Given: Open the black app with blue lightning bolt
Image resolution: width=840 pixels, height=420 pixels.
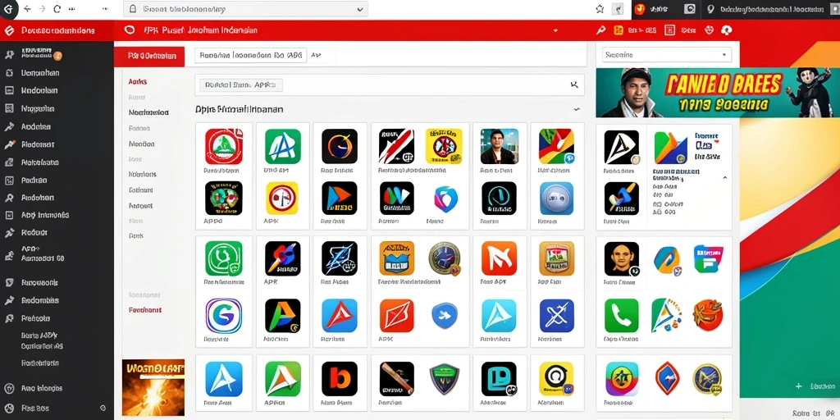Looking at the screenshot, I should point(340,258).
